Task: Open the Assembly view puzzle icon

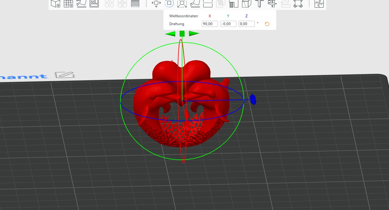Action: (x=319, y=4)
